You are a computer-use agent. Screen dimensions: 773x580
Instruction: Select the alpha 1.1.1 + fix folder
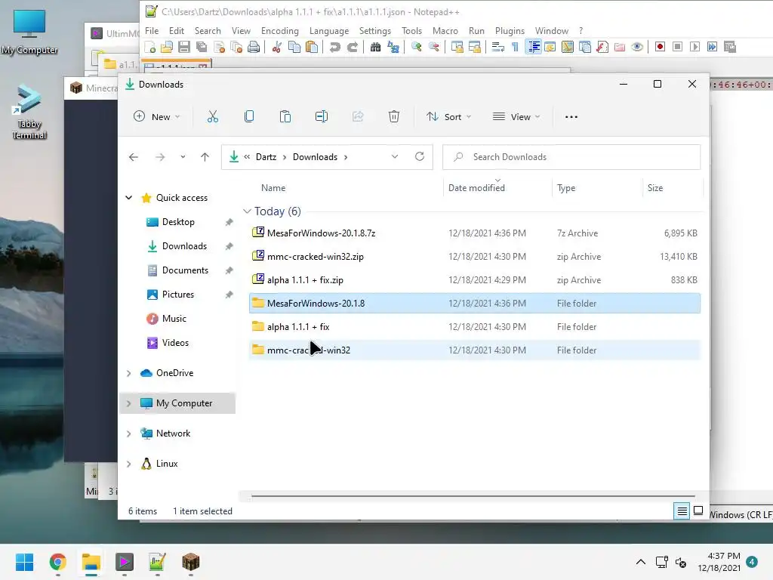475,326
